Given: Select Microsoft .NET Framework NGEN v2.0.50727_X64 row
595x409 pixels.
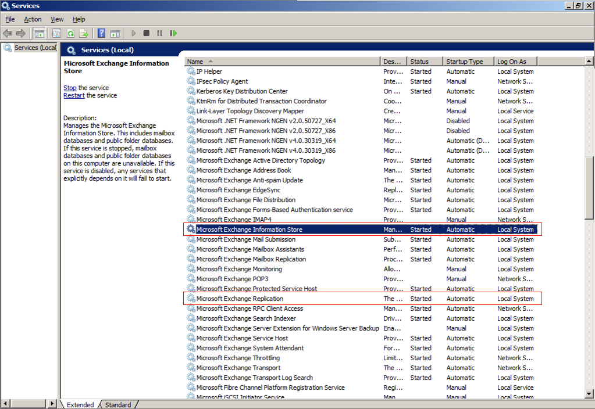Looking at the screenshot, I should (x=362, y=121).
